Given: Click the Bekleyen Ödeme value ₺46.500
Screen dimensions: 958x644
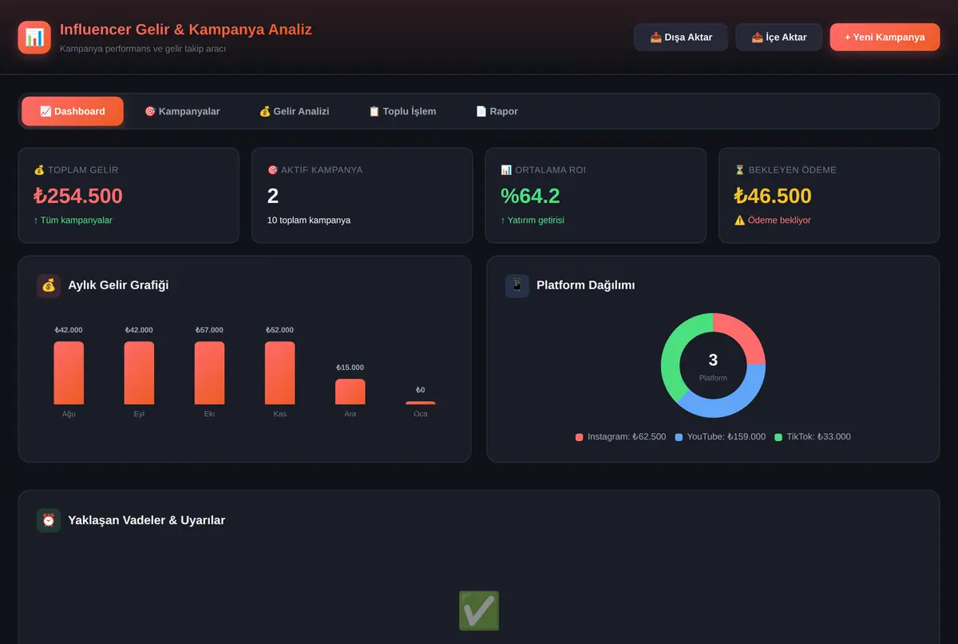Looking at the screenshot, I should click(x=773, y=196).
